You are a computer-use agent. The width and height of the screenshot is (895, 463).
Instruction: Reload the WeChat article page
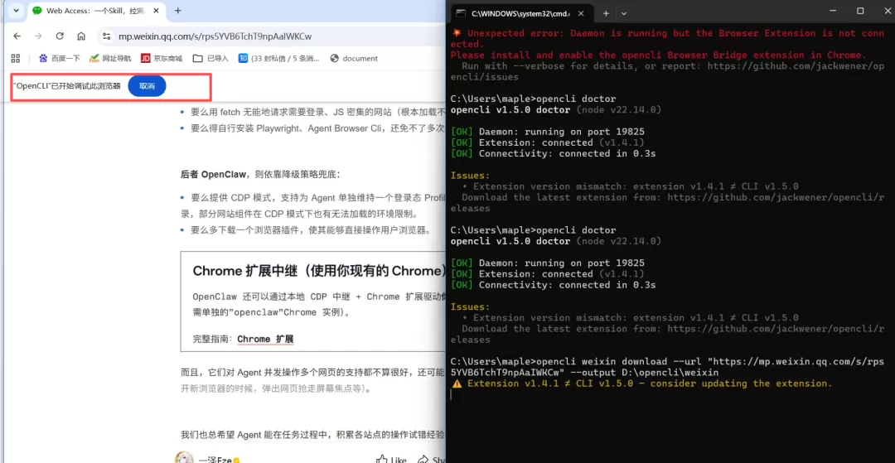coord(60,36)
